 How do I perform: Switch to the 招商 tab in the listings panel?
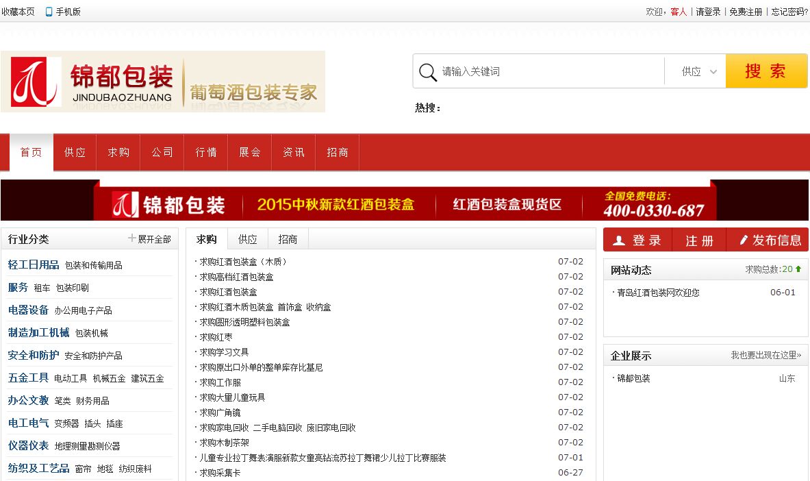288,239
